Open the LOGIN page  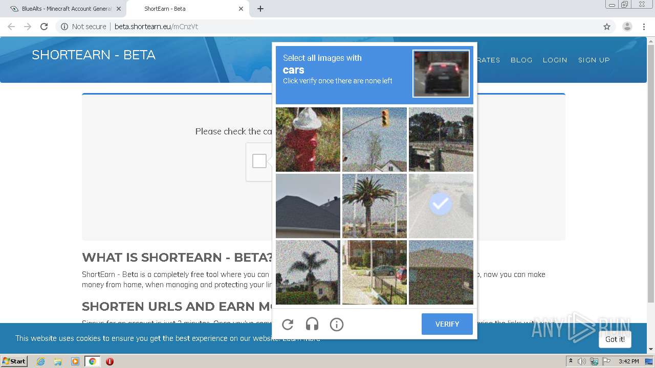555,60
